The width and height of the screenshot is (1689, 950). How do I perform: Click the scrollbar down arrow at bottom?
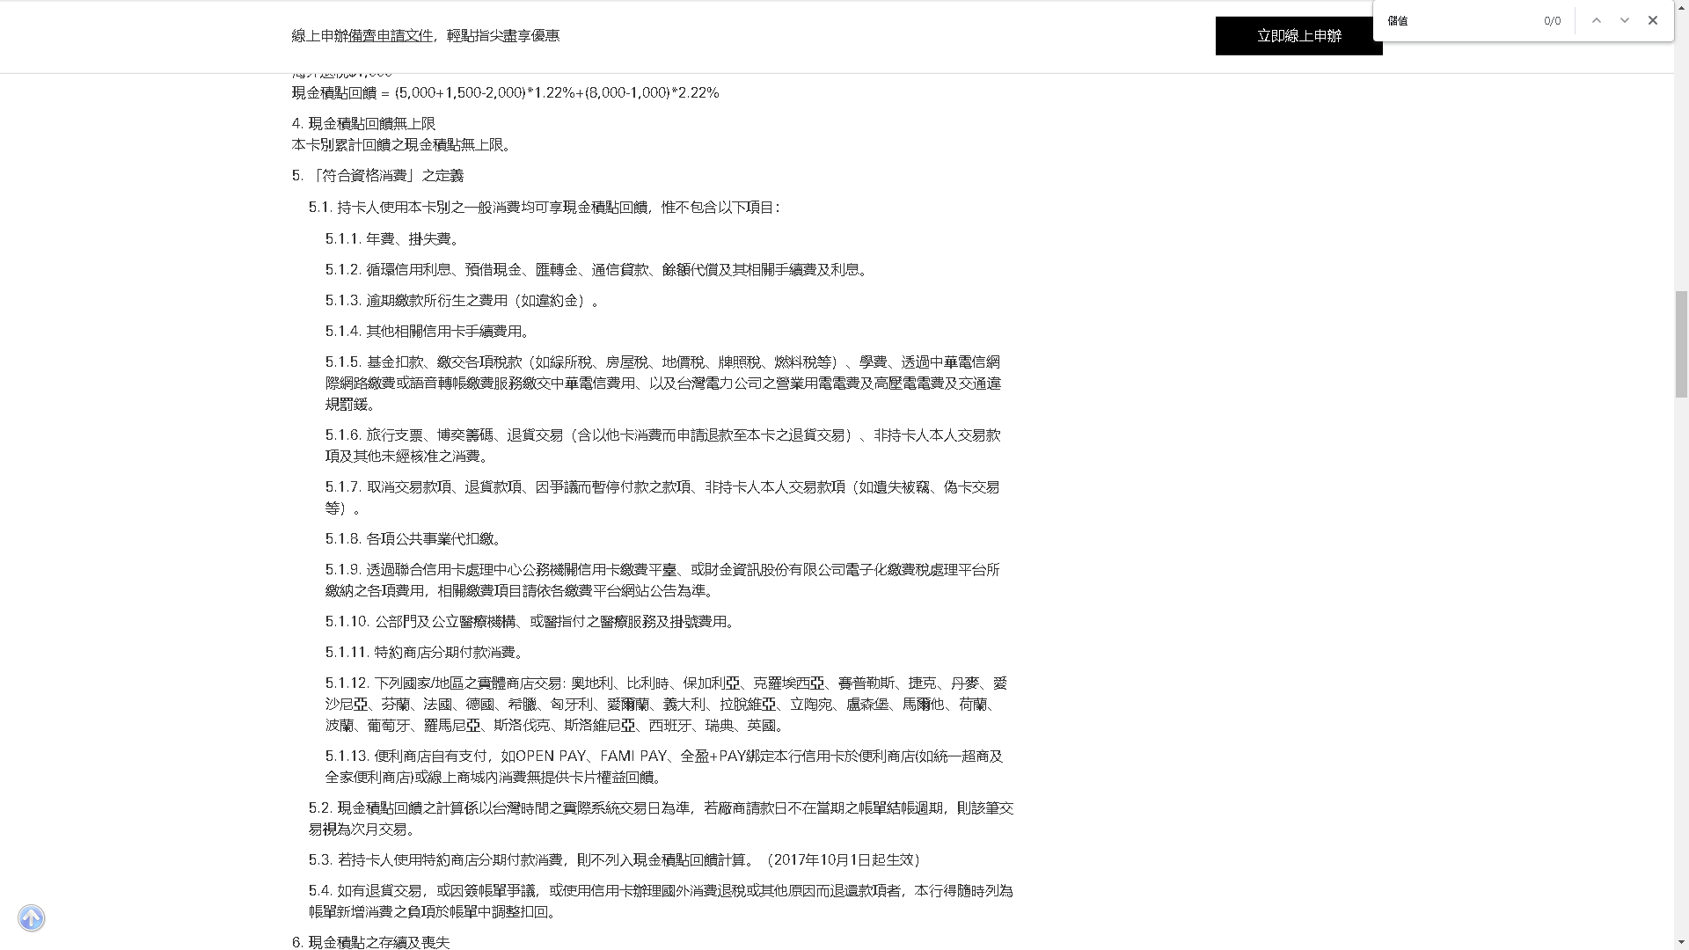[1681, 944]
